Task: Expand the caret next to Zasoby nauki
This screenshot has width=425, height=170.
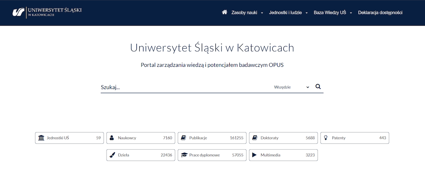Action: click(x=262, y=13)
